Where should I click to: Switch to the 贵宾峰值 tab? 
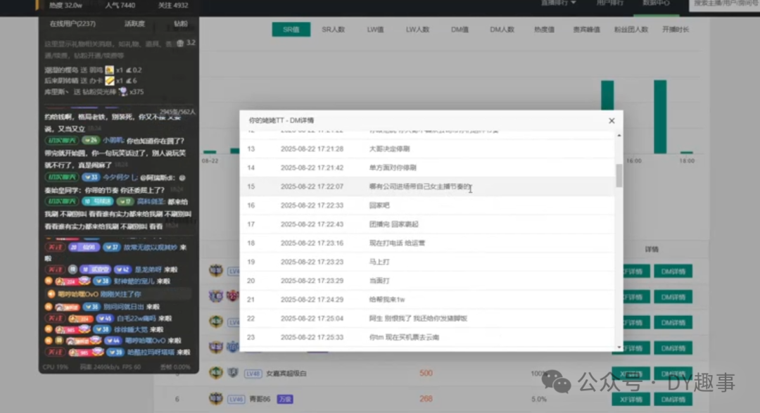[x=586, y=30]
